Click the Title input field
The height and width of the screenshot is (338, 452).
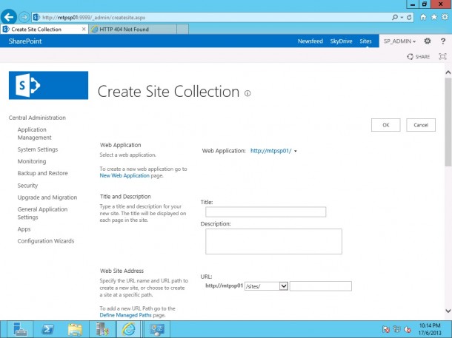265,212
